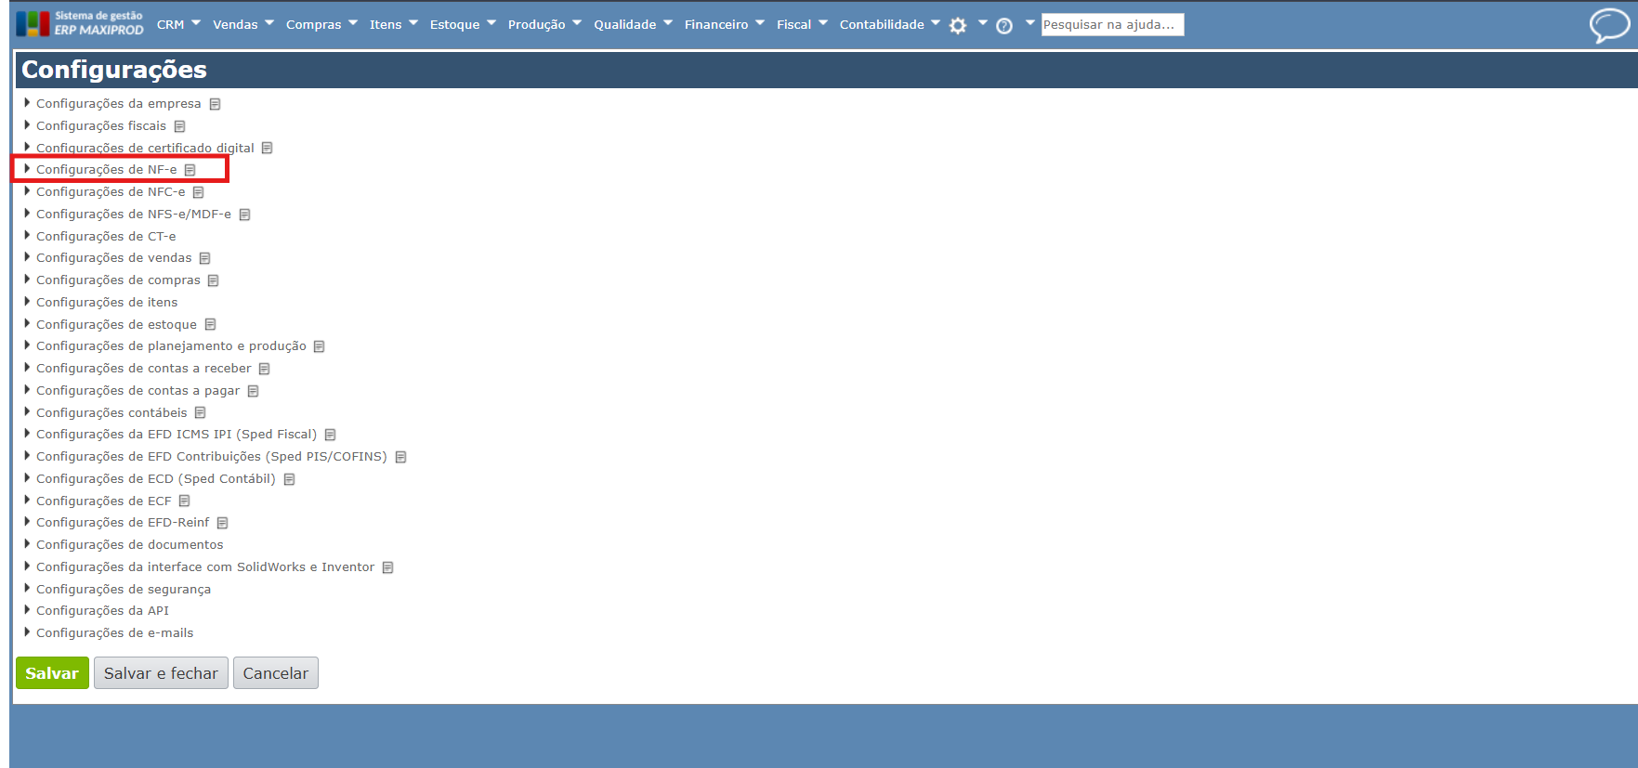Click document icon next to Configurações contábeis
The height and width of the screenshot is (768, 1638).
pos(200,412)
